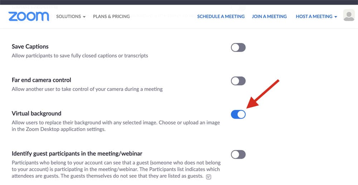Expand the Solutions dropdown
Viewport: 358px width, 185px height.
coord(71,16)
